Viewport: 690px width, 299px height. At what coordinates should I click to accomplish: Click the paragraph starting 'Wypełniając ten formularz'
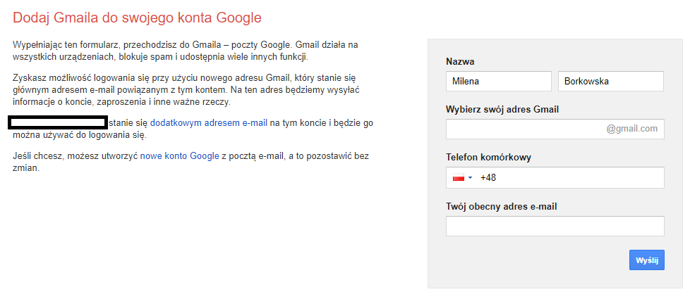click(x=190, y=51)
